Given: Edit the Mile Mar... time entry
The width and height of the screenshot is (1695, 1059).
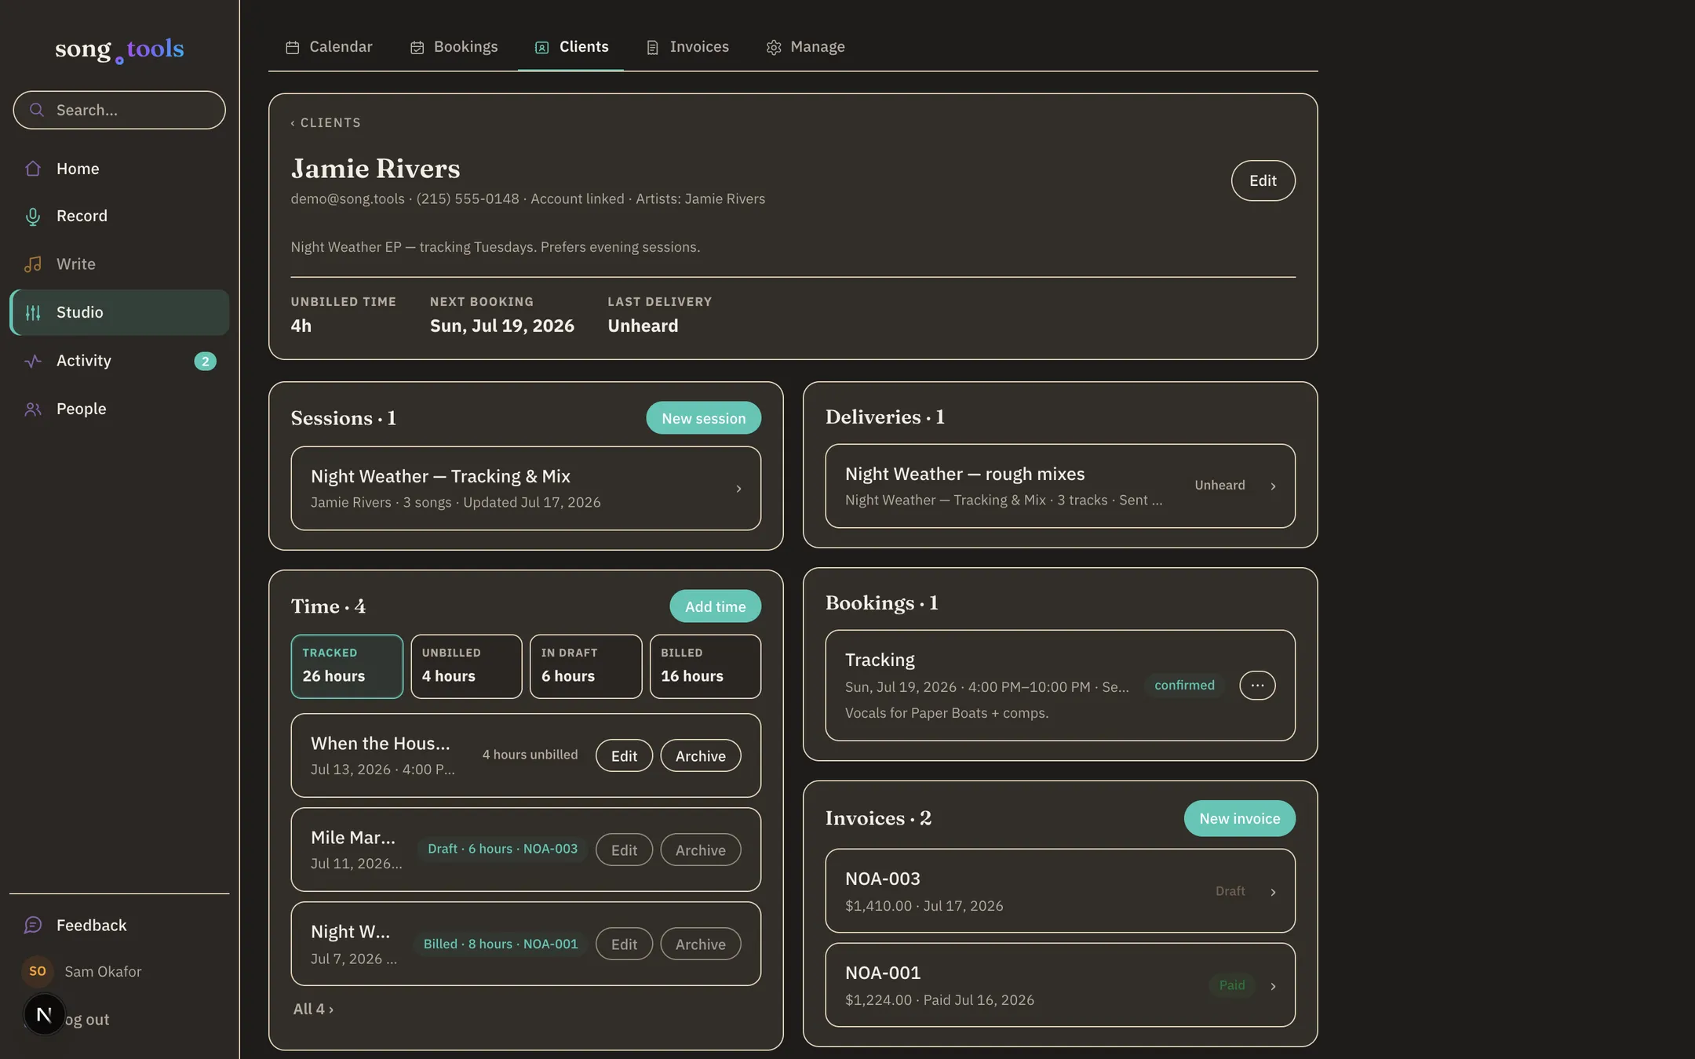Looking at the screenshot, I should (x=624, y=850).
